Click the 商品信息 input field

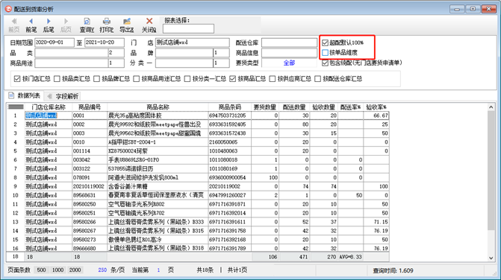coord(289,53)
